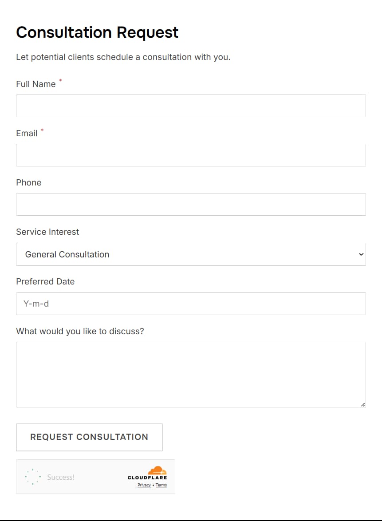This screenshot has height=521, width=382.
Task: Click the discussion message text area
Action: point(191,374)
